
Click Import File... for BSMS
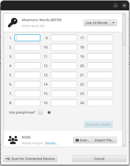104,140
